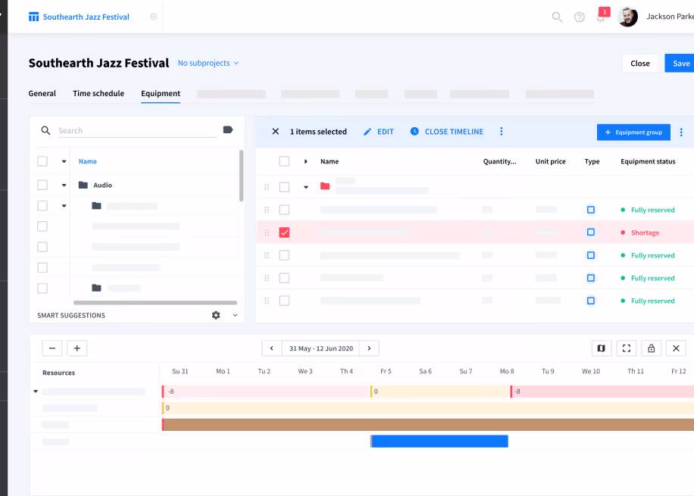
Task: Click the Save button
Action: (x=680, y=64)
